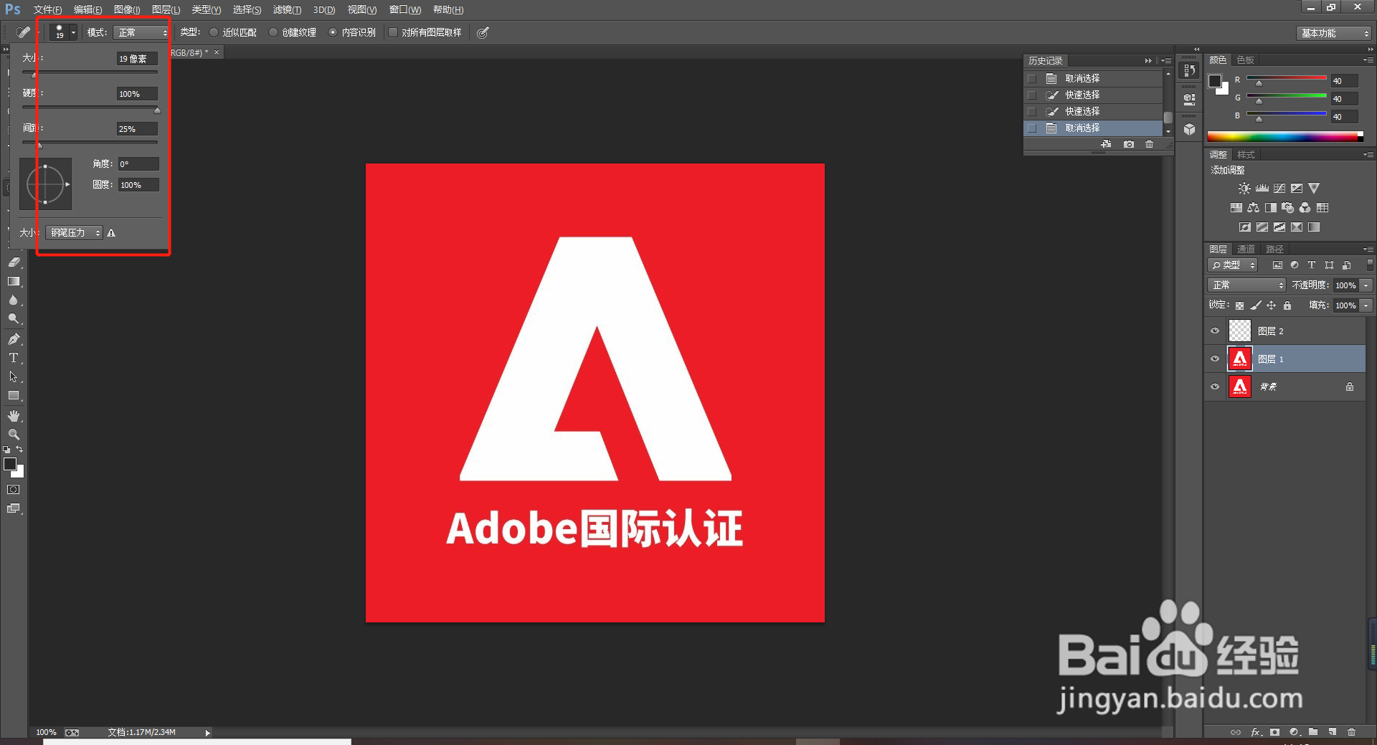This screenshot has width=1377, height=745.
Task: Delete layer trash icon in Layers panel
Action: [x=1352, y=732]
